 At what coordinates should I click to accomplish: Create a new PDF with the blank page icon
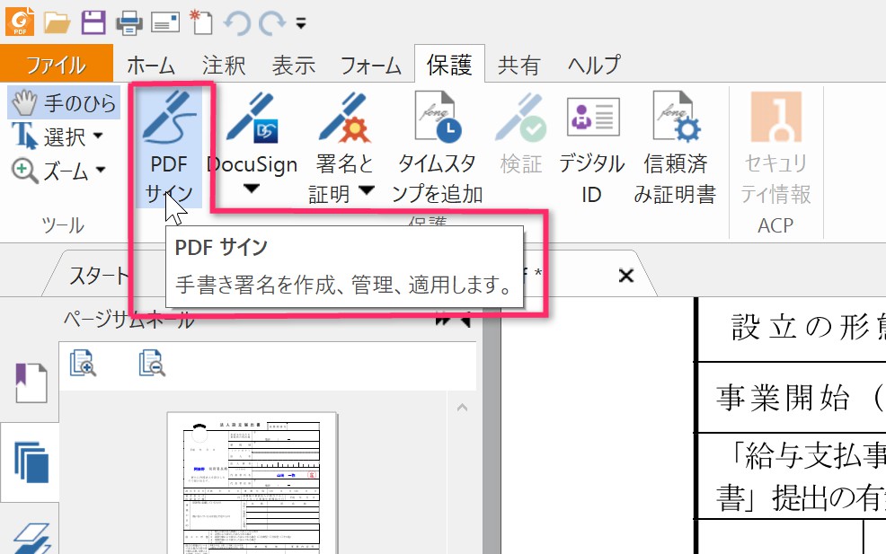click(201, 22)
